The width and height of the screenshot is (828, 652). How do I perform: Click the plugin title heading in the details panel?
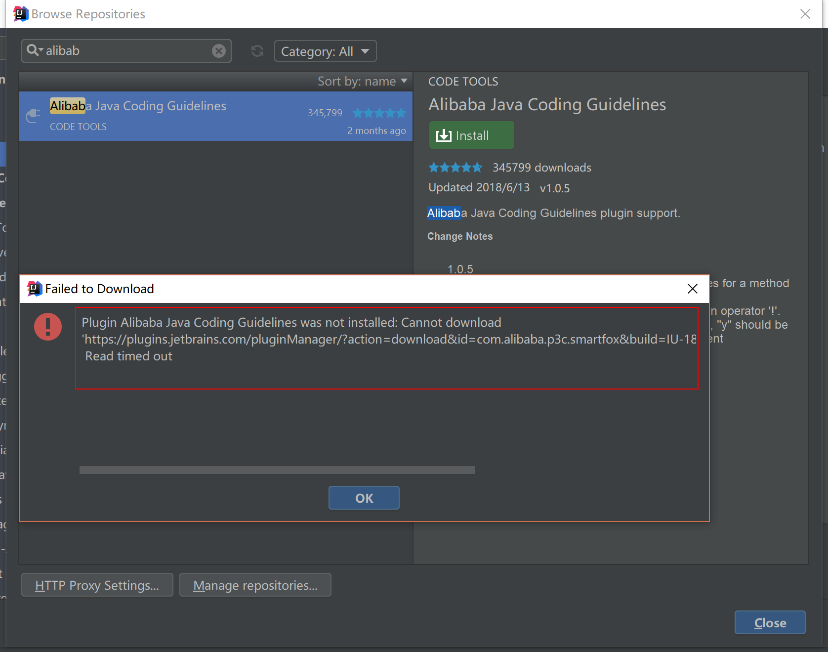547,105
